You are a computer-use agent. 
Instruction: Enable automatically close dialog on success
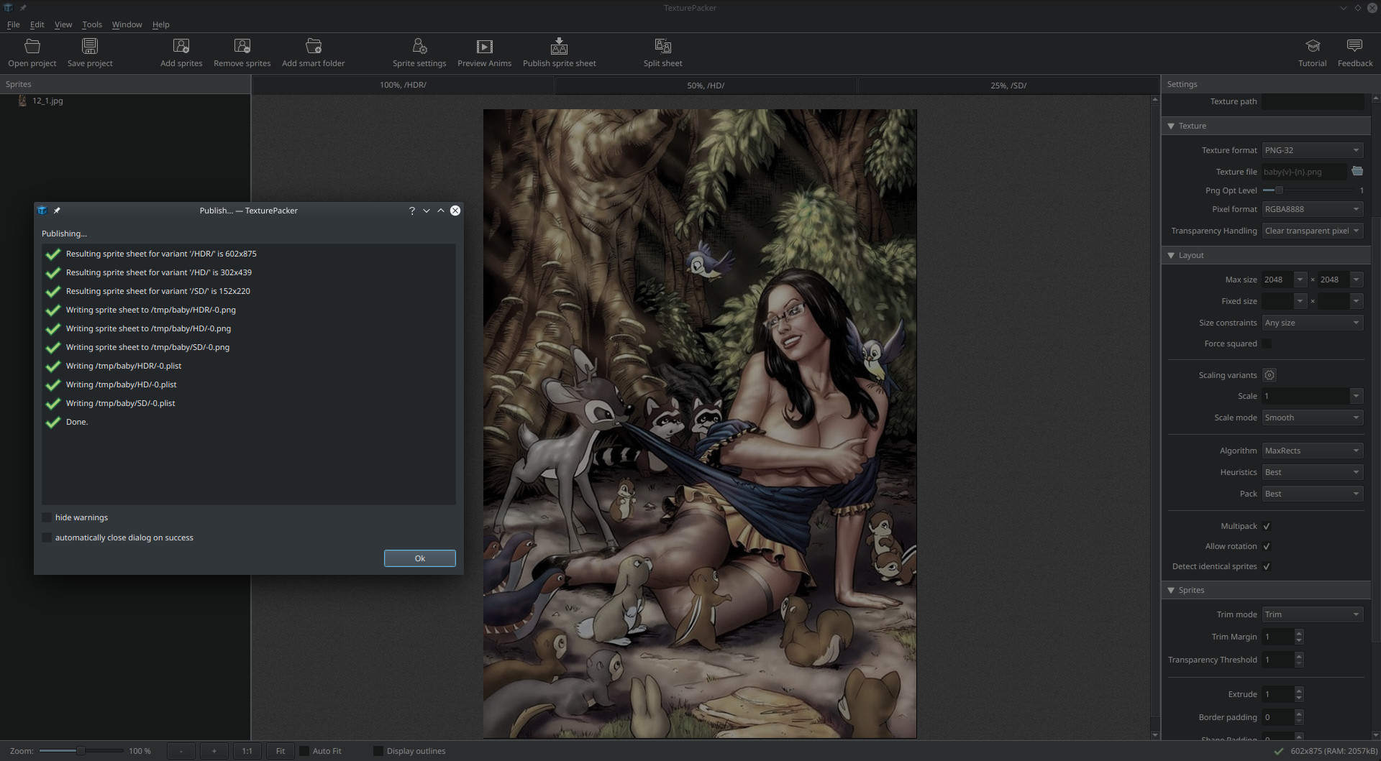[x=47, y=538]
